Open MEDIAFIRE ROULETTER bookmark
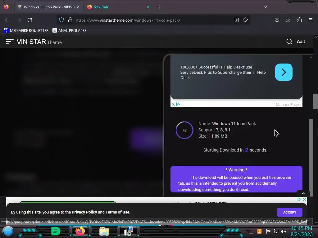This screenshot has width=318, height=238. tap(26, 31)
